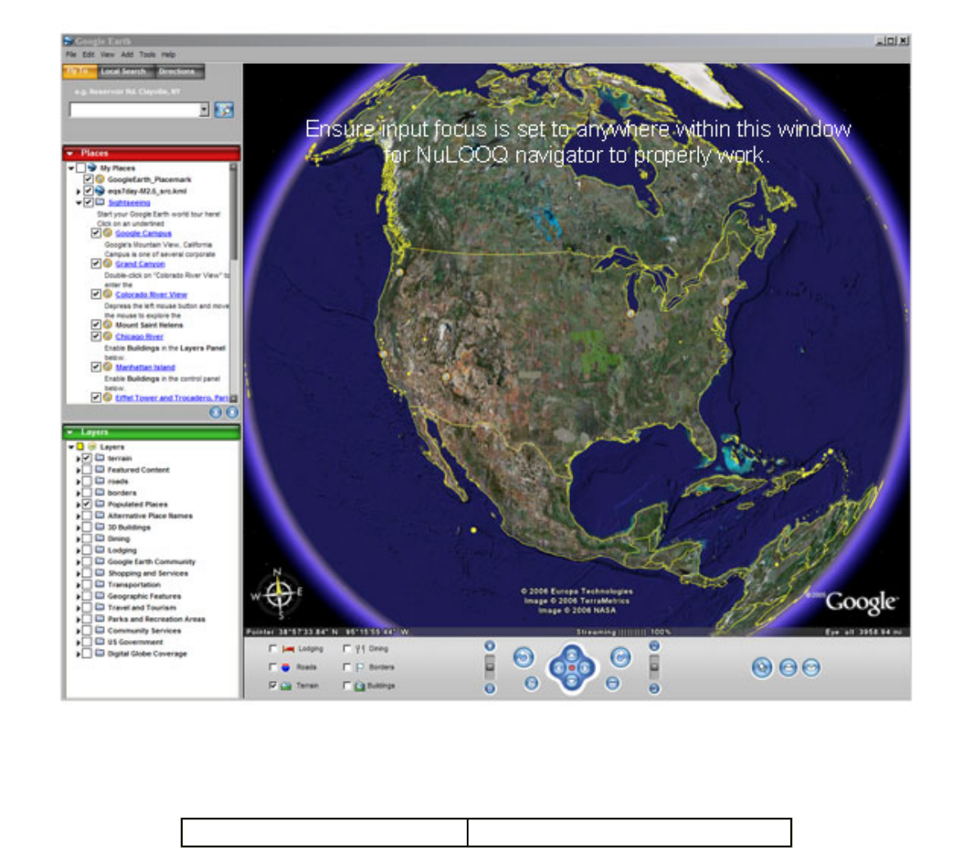973x848 pixels.
Task: Uncheck Populated Places layer checkbox
Action: (x=87, y=504)
